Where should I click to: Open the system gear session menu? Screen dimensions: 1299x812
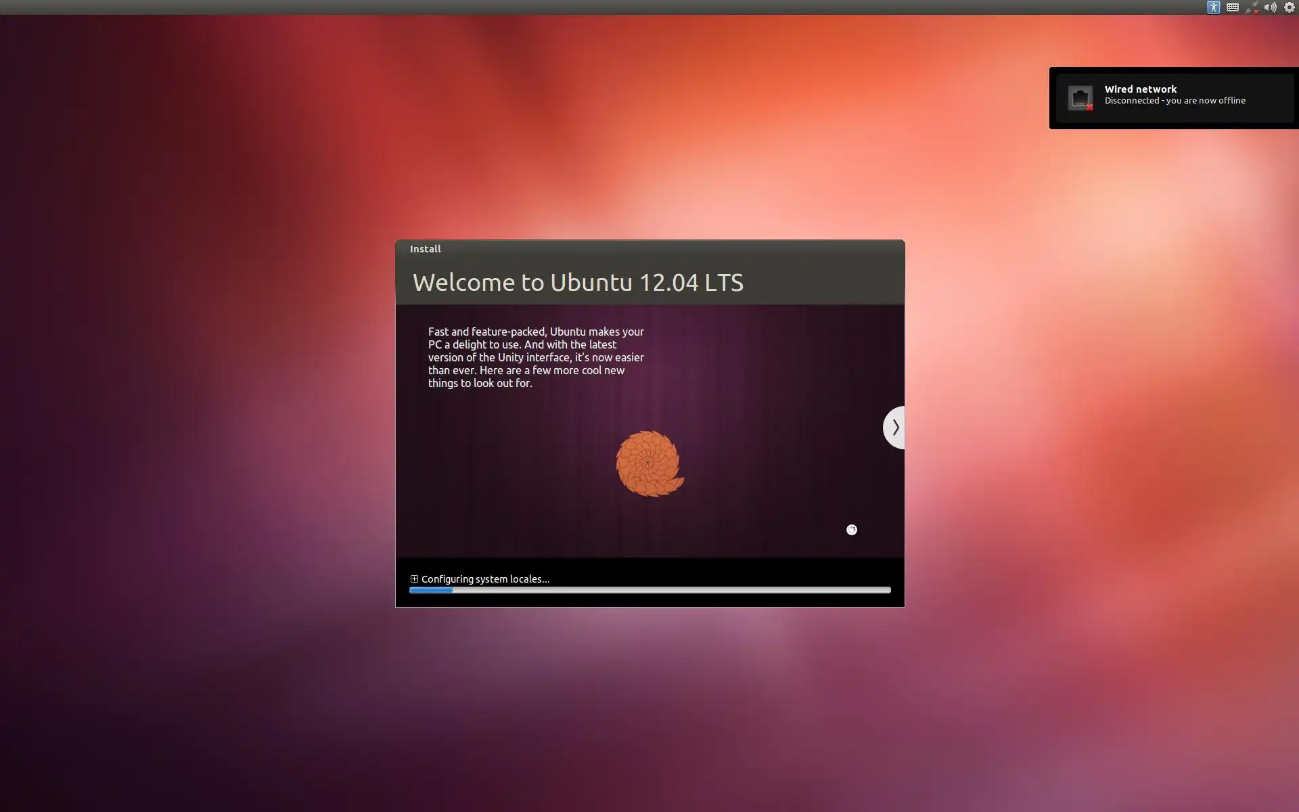click(x=1289, y=7)
